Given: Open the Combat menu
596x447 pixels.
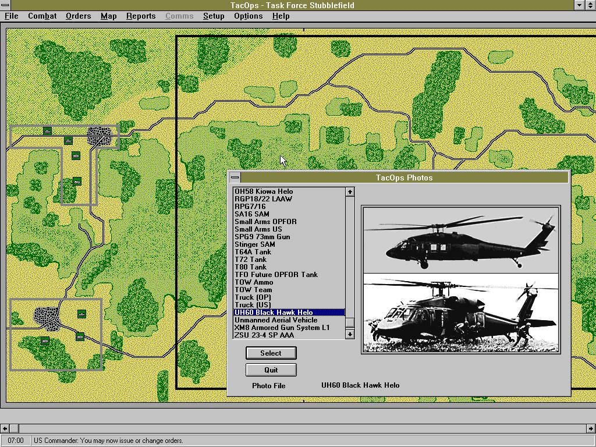Looking at the screenshot, I should point(42,16).
